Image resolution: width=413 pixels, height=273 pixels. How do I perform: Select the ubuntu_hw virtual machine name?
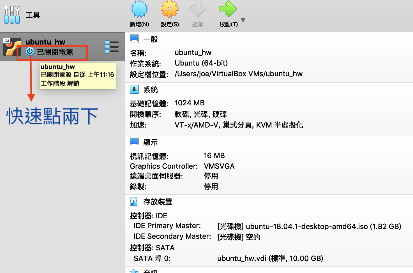[45, 42]
